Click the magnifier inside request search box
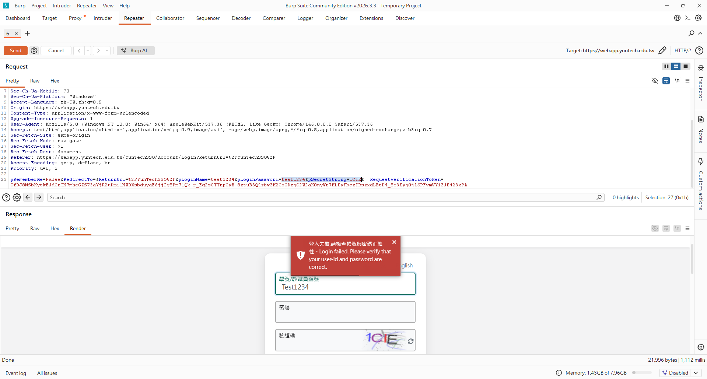 tap(599, 197)
